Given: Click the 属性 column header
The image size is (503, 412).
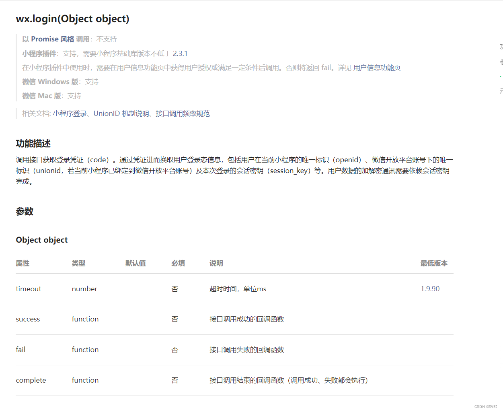Looking at the screenshot, I should [23, 263].
